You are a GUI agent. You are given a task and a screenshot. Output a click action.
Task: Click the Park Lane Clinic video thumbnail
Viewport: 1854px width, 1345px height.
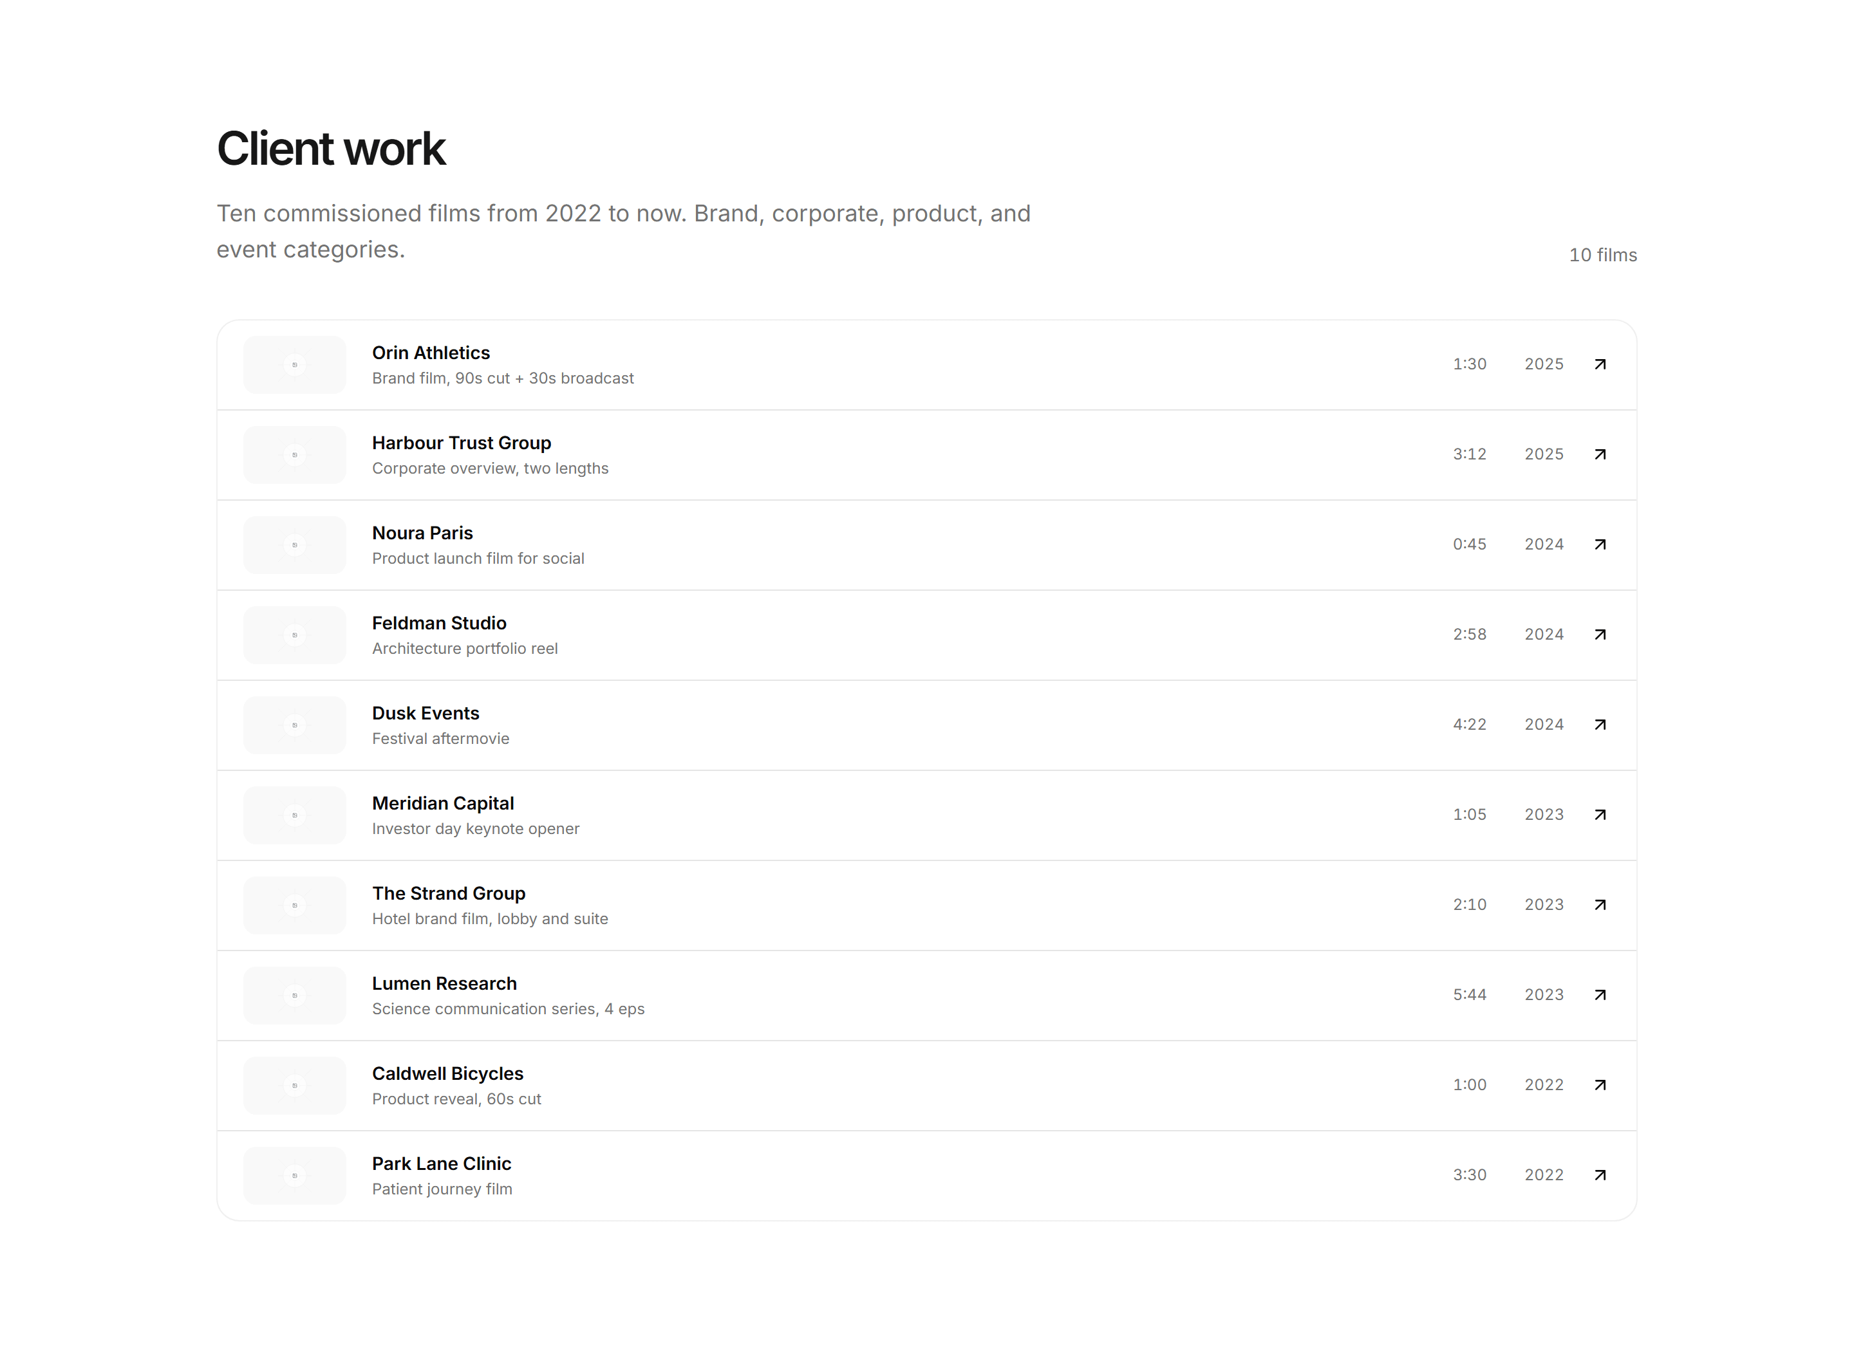[295, 1175]
